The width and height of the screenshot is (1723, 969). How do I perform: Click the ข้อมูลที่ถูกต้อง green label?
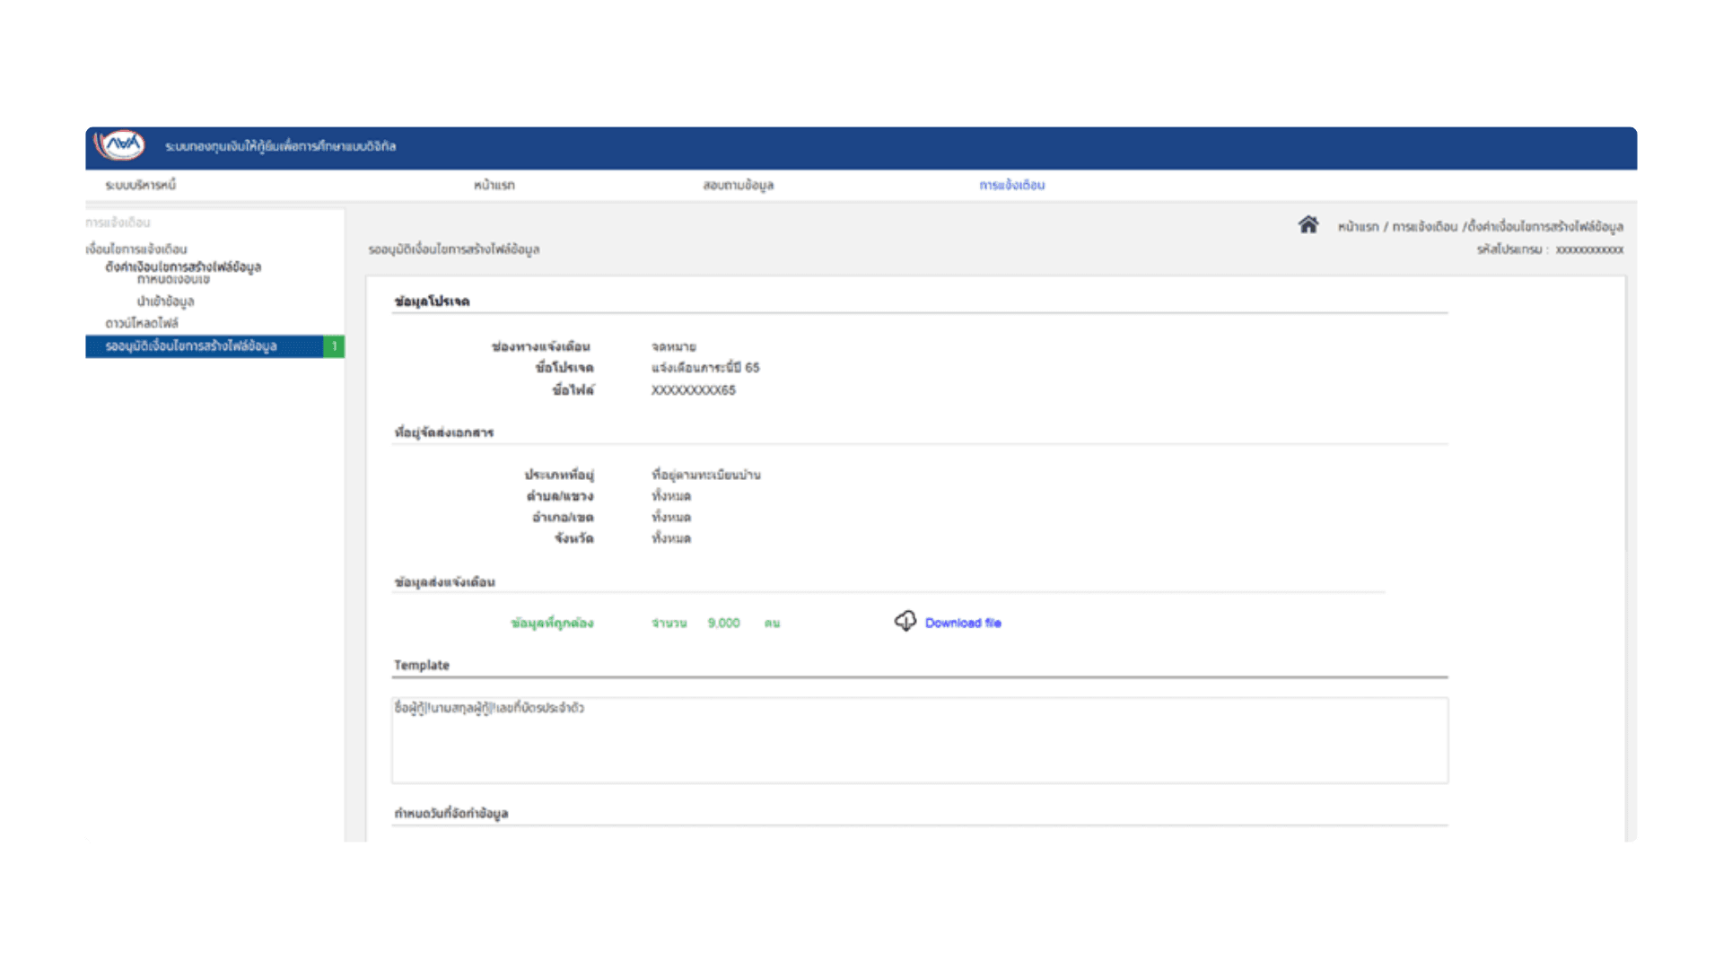(552, 622)
